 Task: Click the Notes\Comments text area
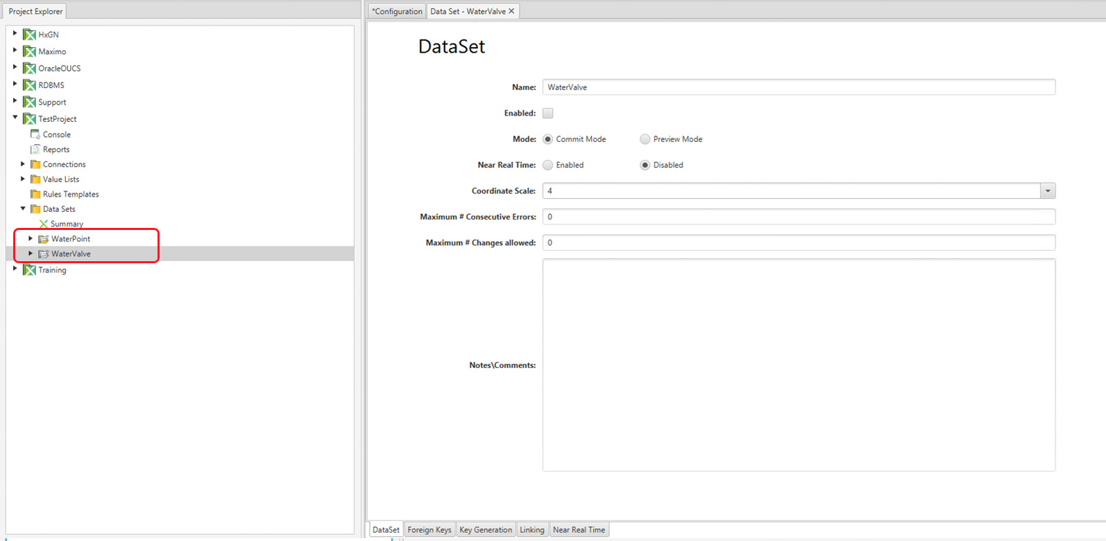[799, 365]
